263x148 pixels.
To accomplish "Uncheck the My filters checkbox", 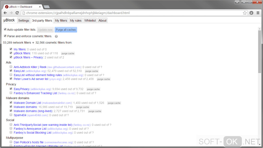I will pos(11,49).
